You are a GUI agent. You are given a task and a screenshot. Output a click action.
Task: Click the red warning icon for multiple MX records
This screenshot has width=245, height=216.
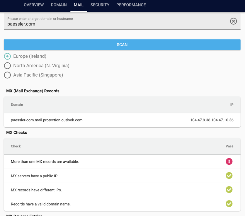point(229,161)
